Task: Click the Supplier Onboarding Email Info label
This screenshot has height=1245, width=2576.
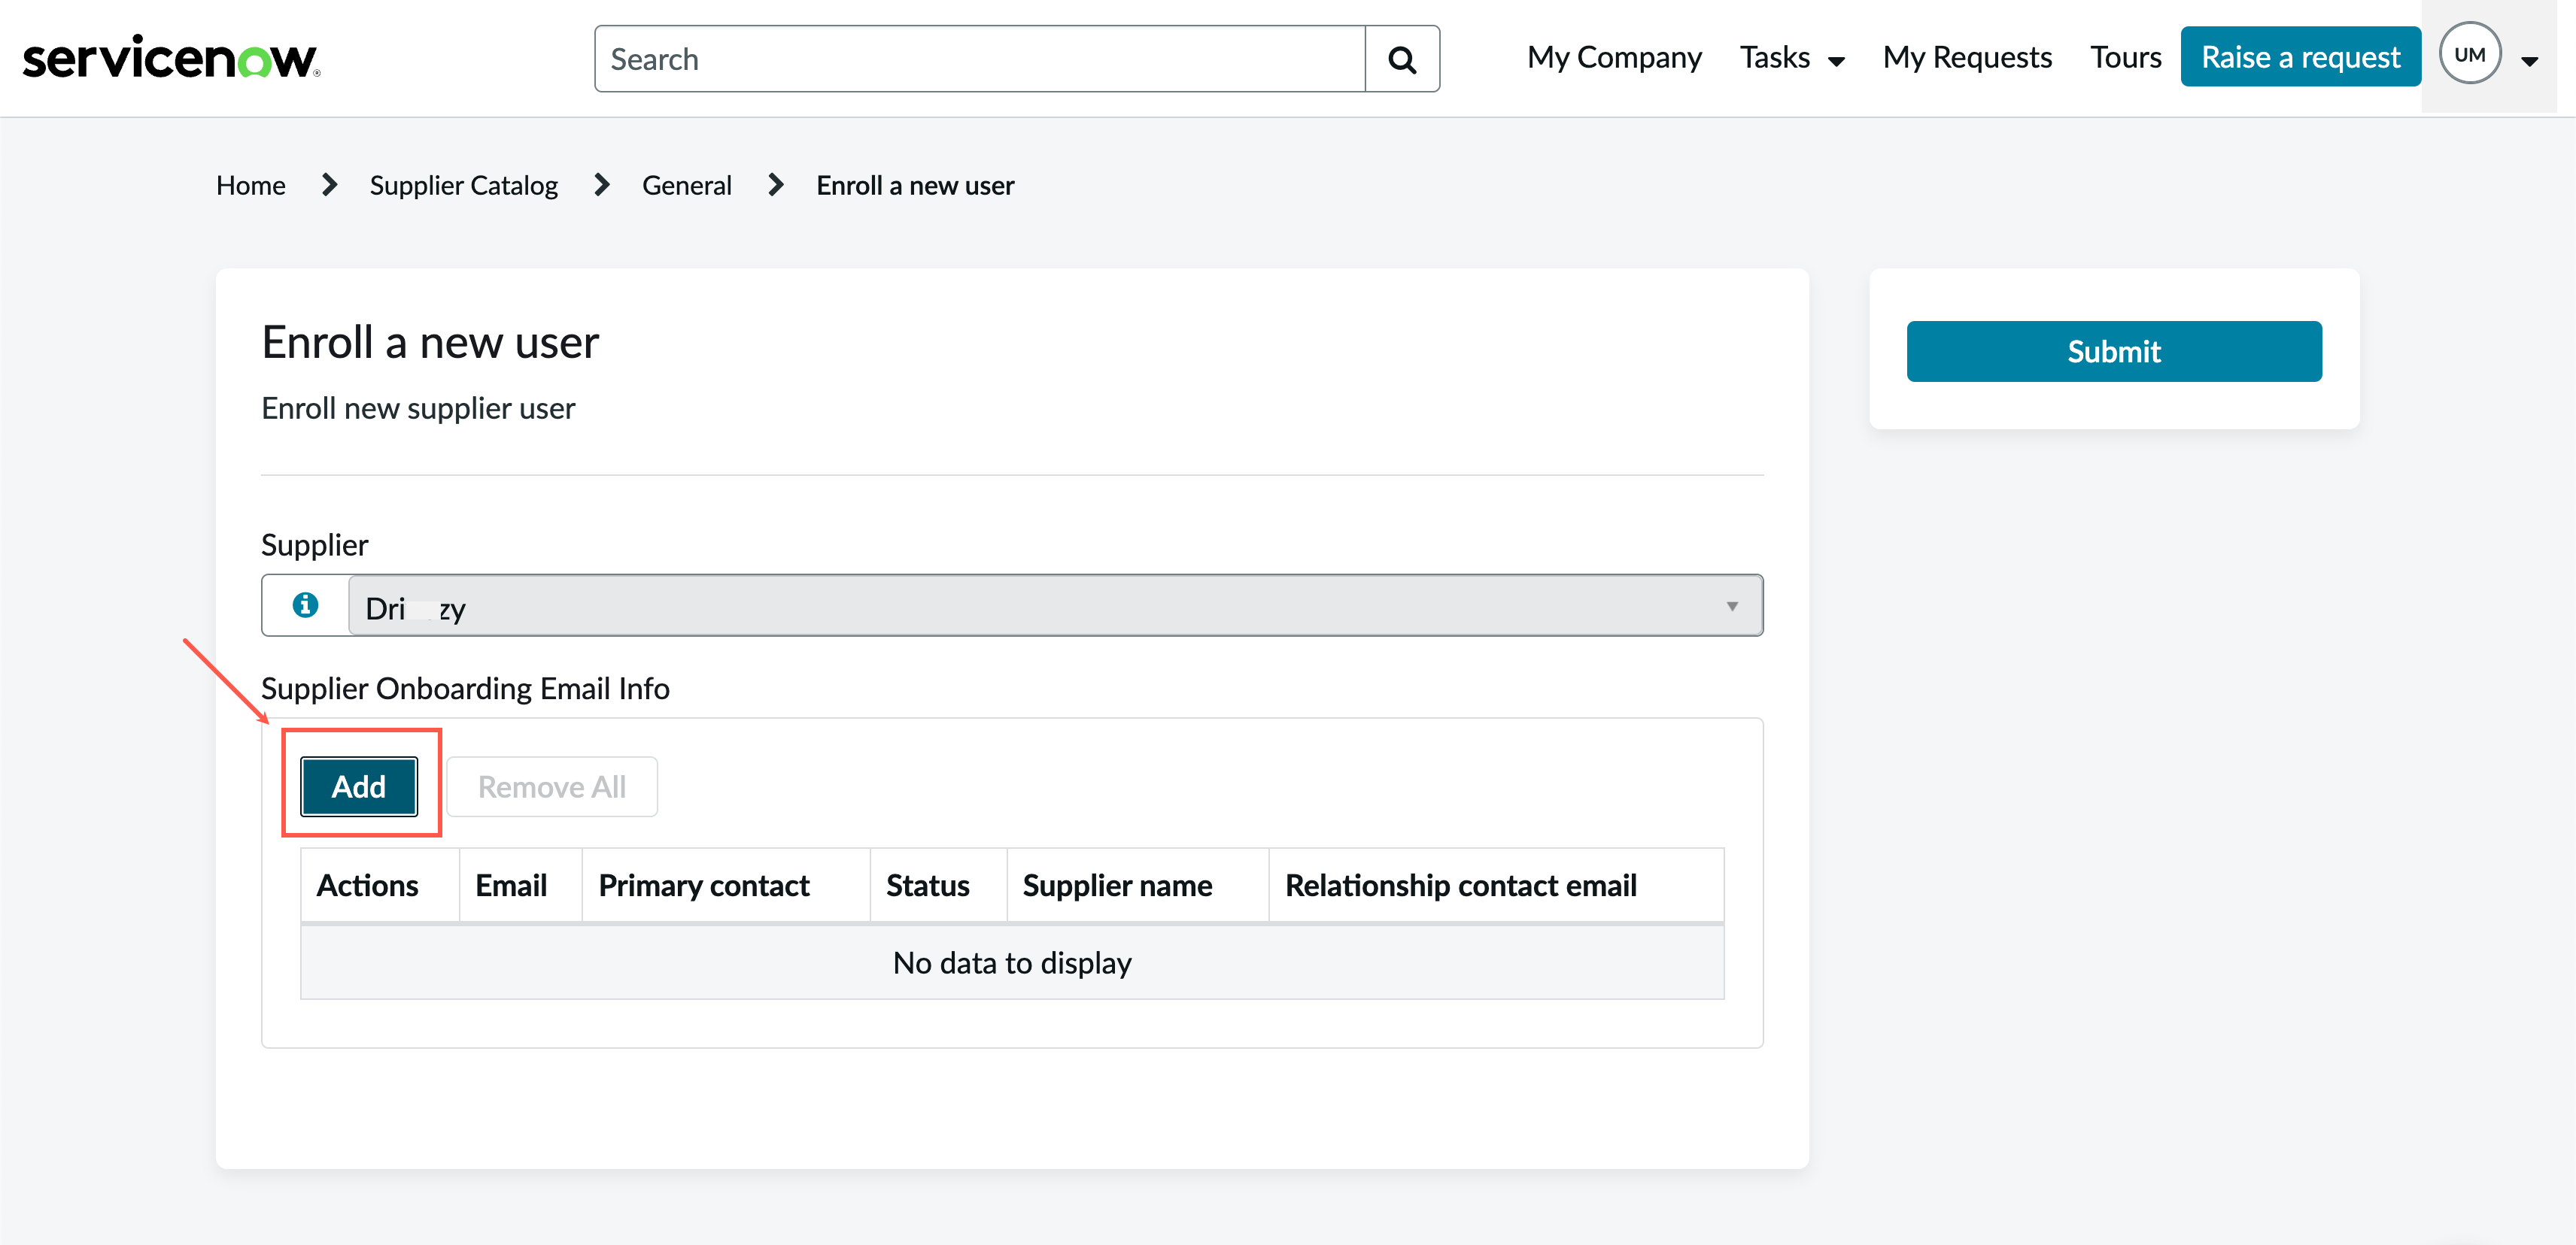Action: click(x=465, y=689)
